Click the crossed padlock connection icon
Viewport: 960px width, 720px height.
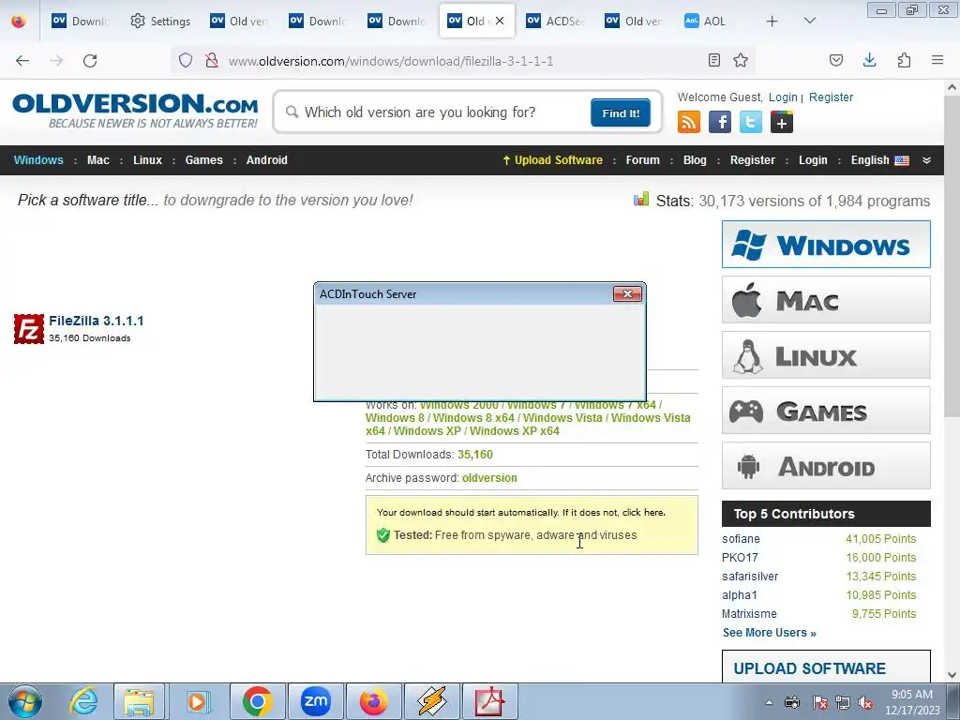click(x=212, y=60)
